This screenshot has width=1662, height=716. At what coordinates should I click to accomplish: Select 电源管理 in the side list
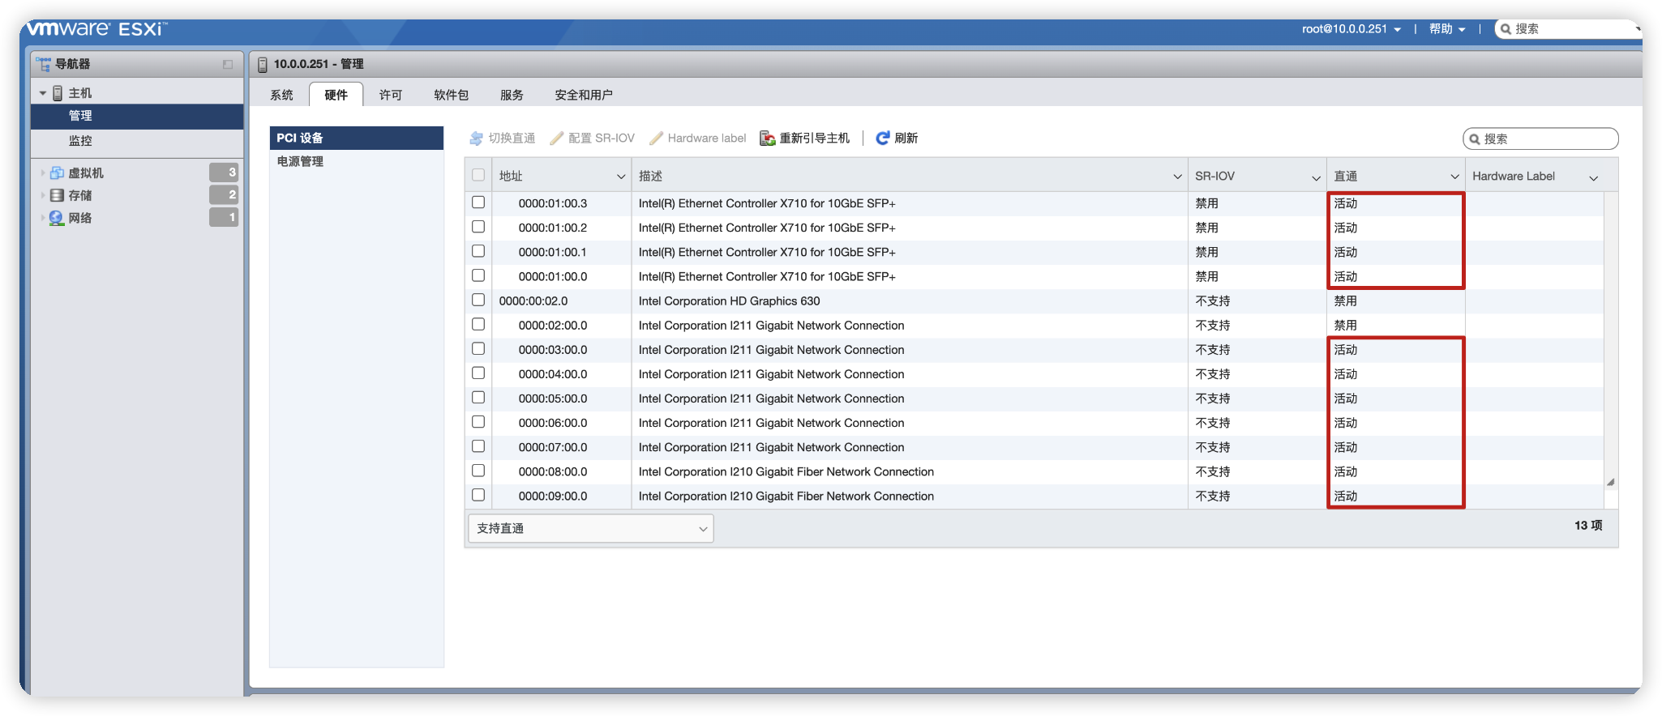(x=357, y=161)
